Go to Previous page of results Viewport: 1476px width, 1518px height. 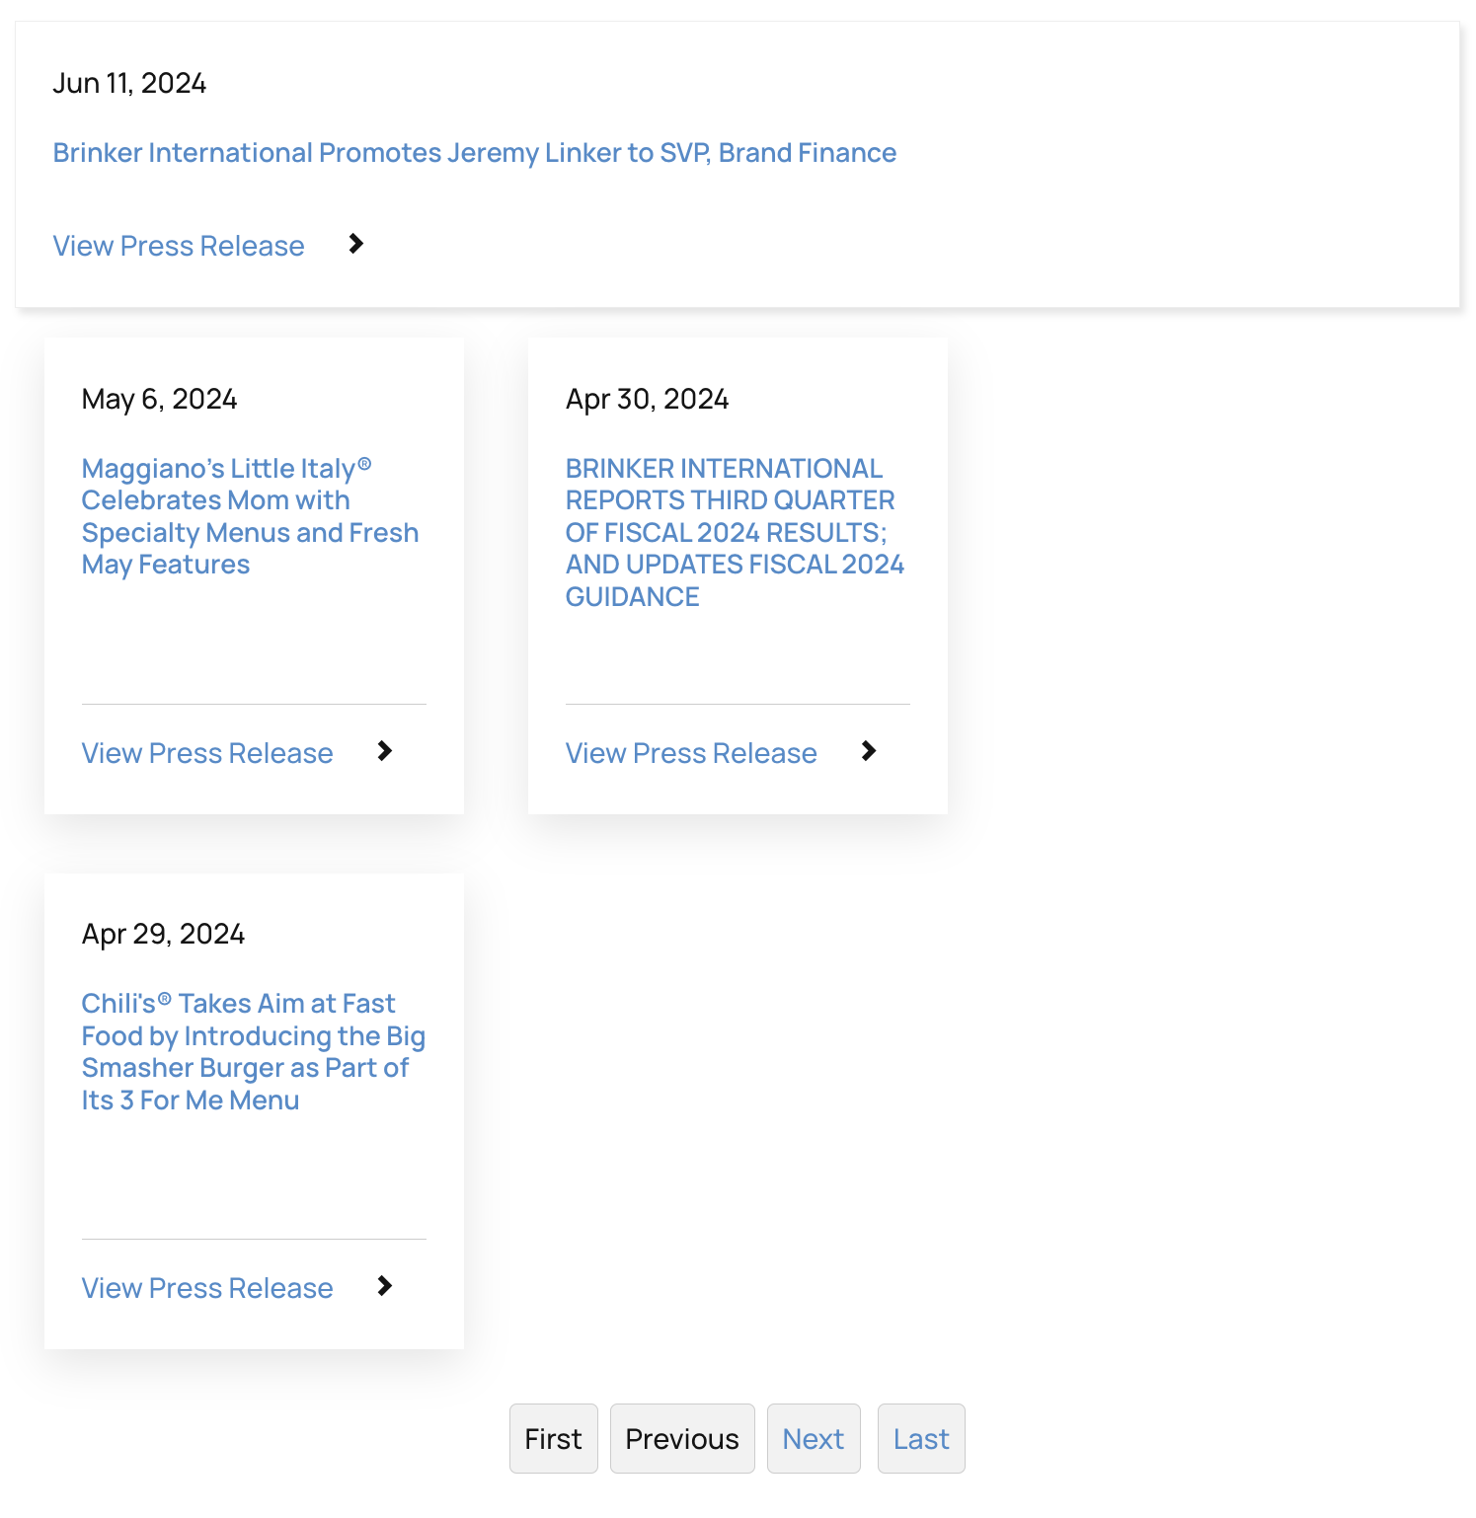tap(682, 1439)
